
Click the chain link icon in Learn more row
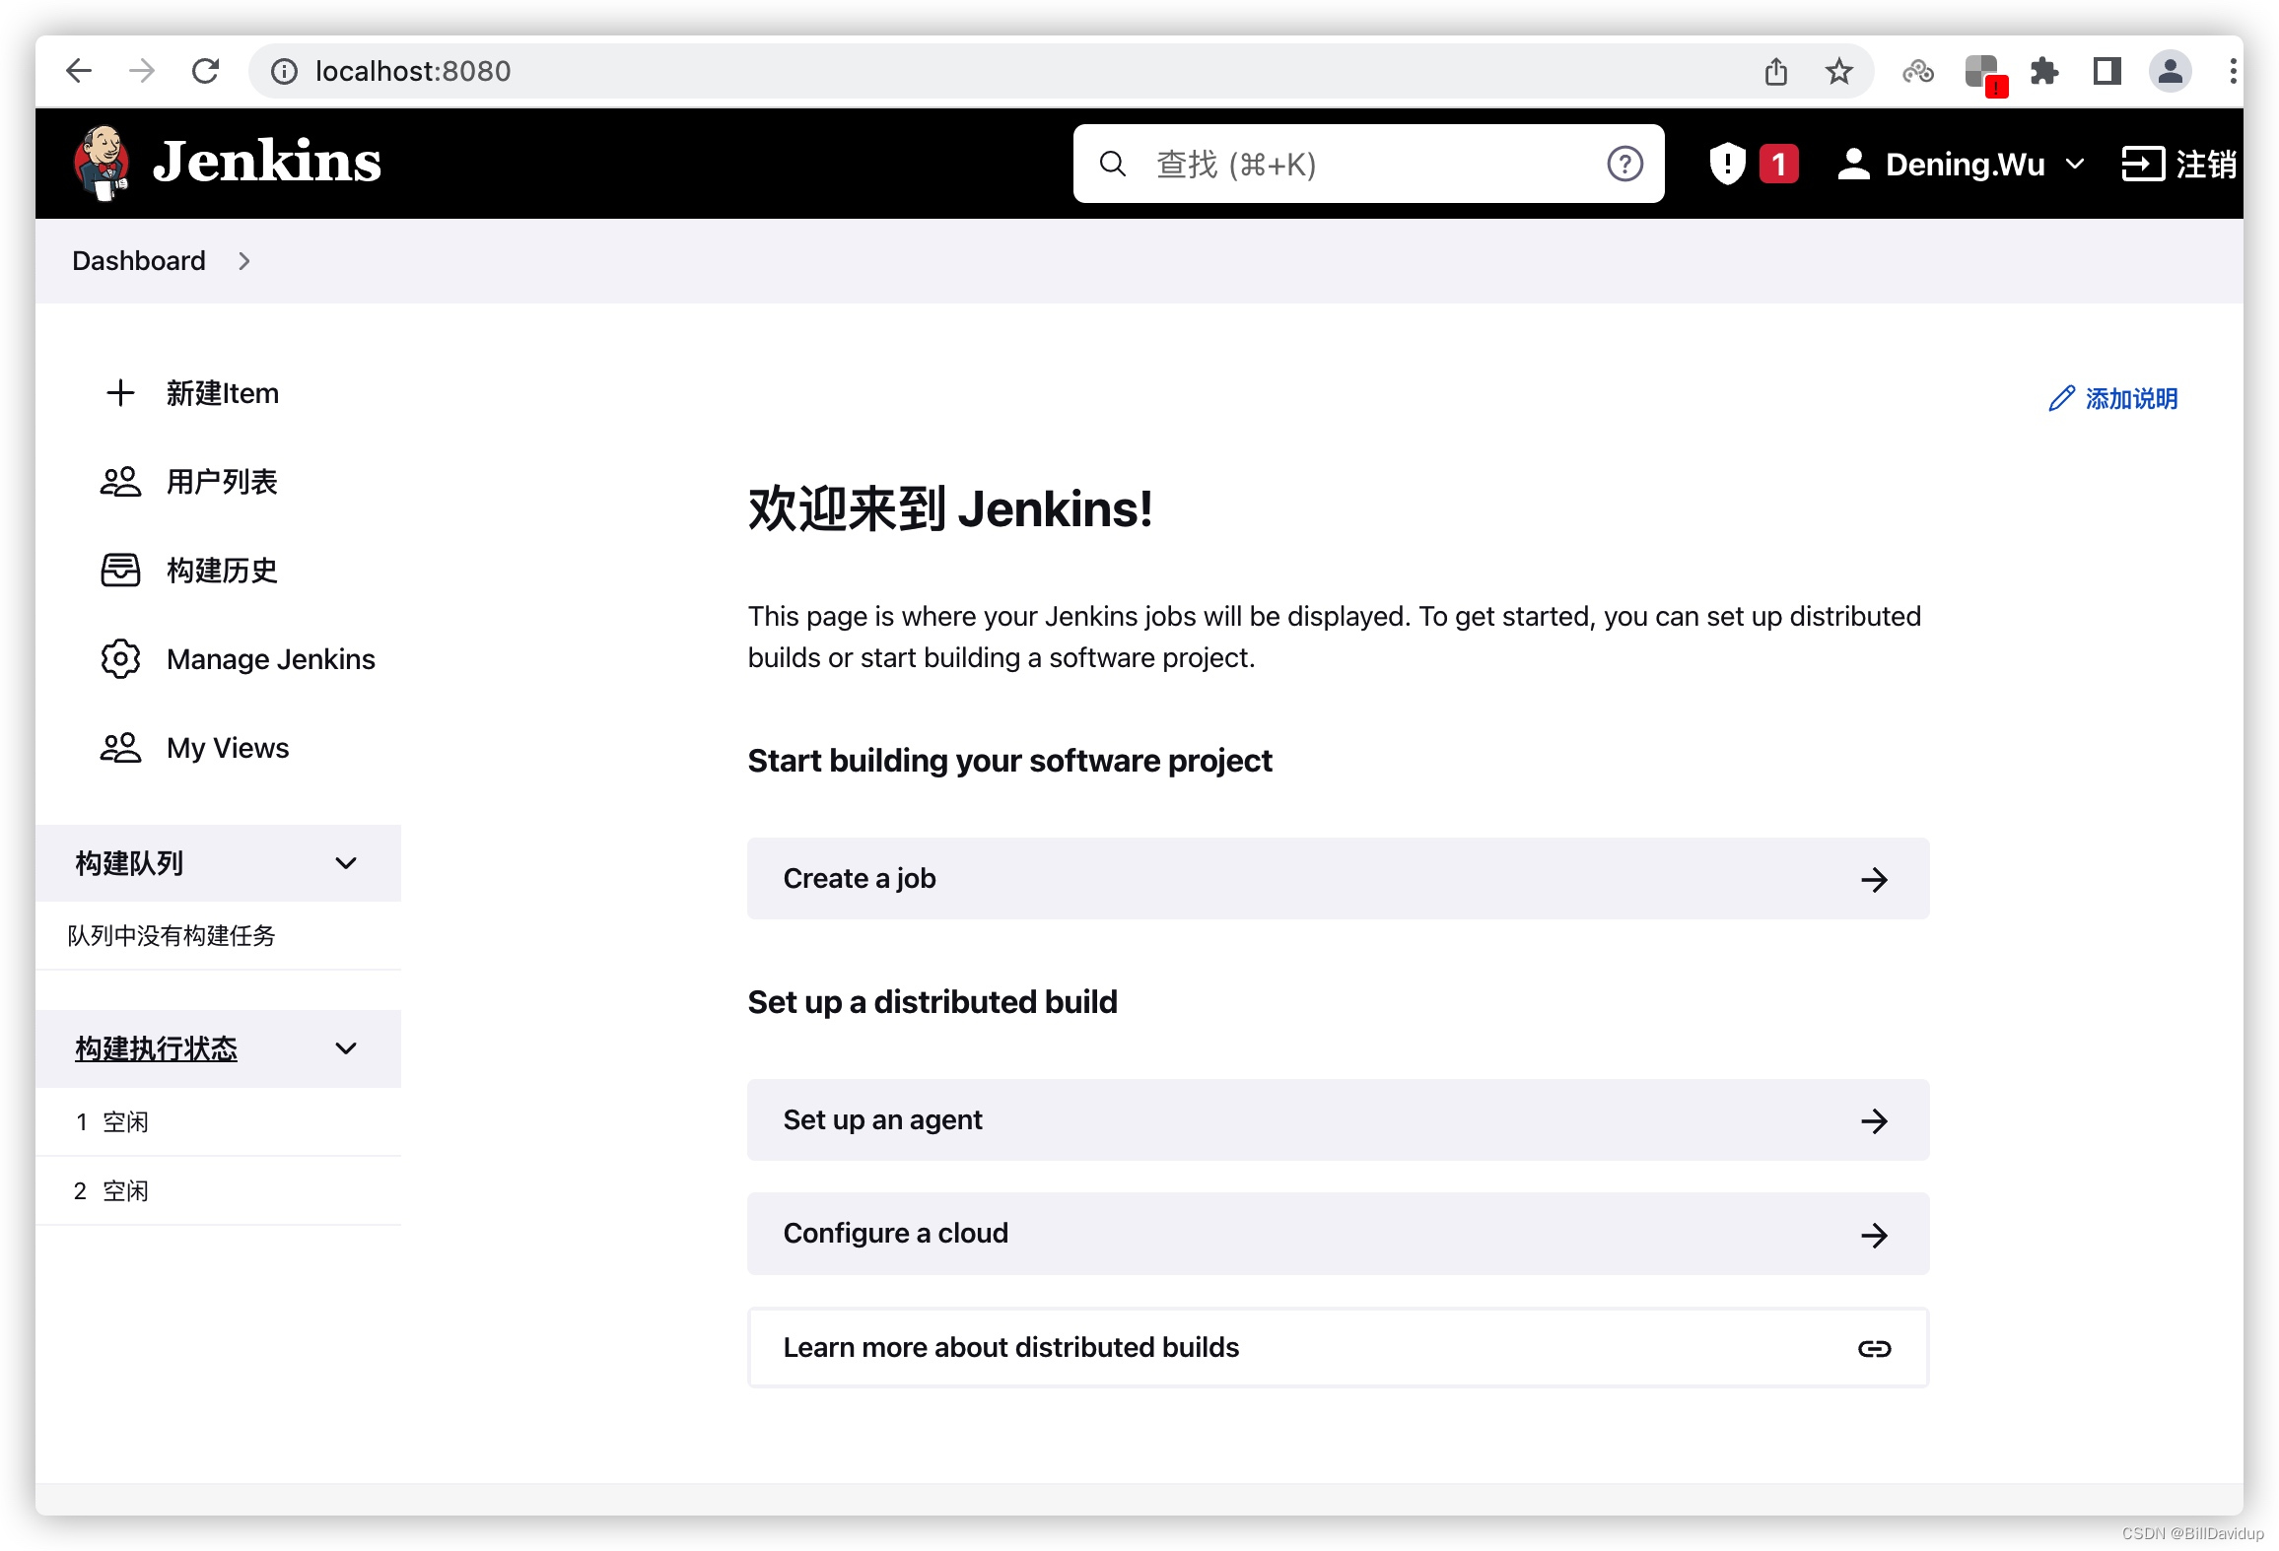click(x=1874, y=1348)
